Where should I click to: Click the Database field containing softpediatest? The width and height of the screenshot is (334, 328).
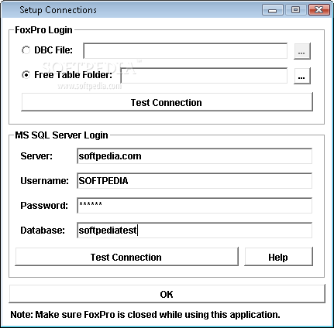[195, 231]
